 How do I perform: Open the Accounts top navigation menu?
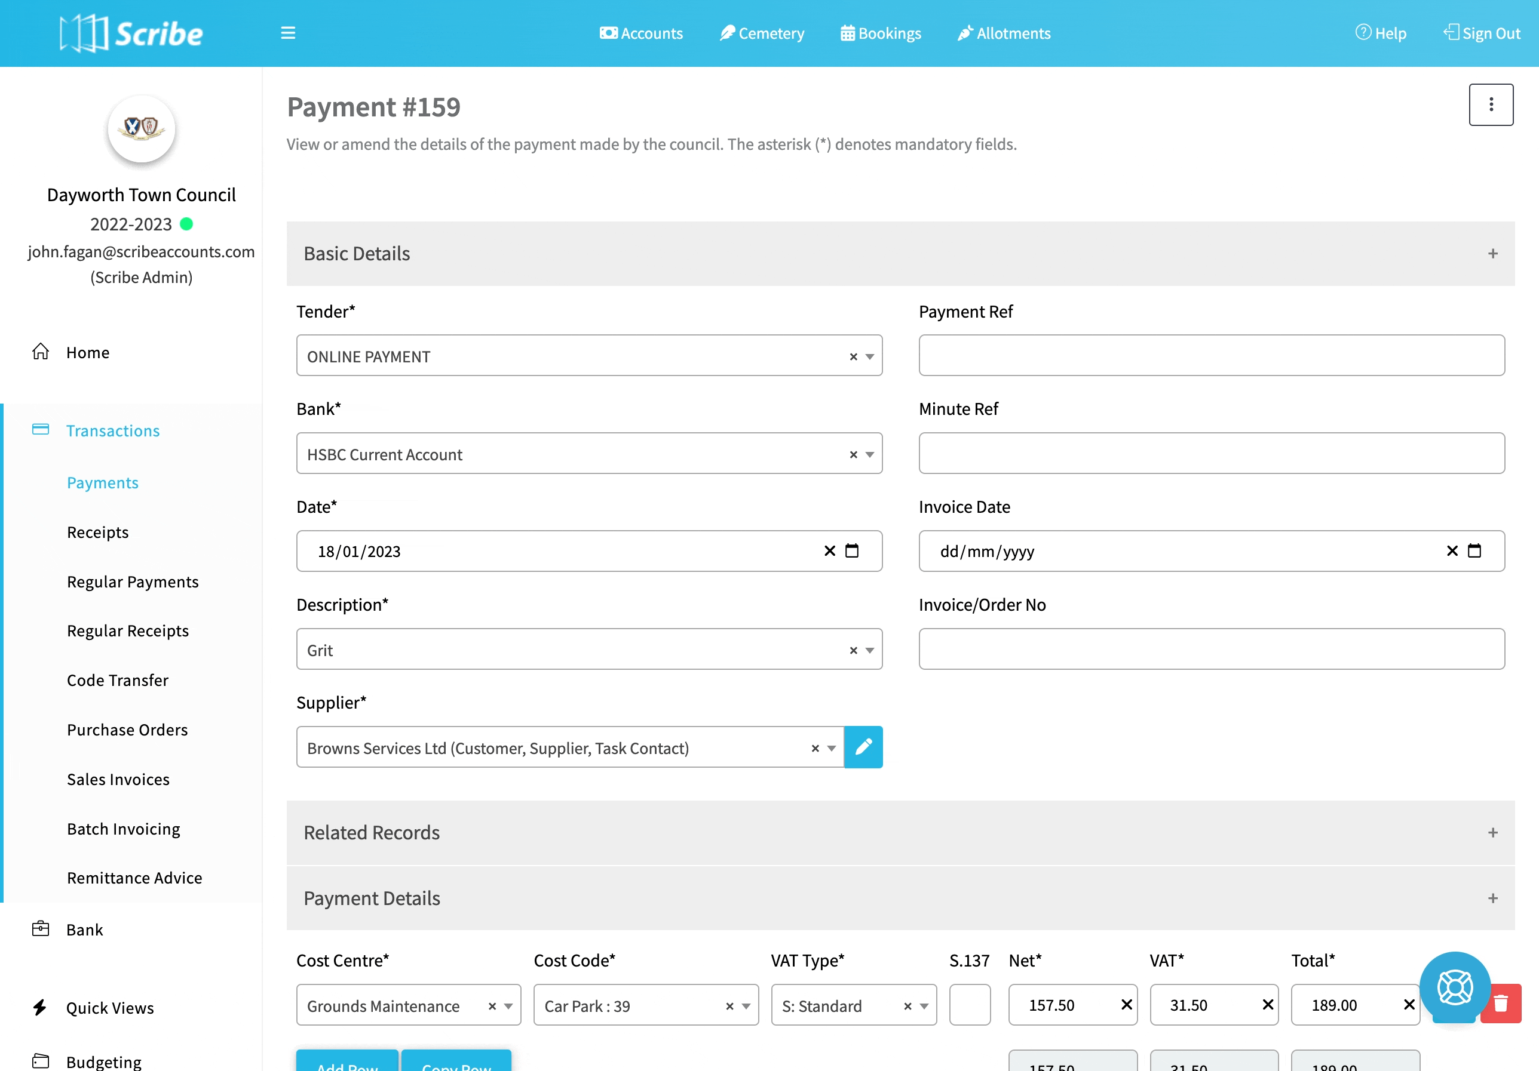640,33
